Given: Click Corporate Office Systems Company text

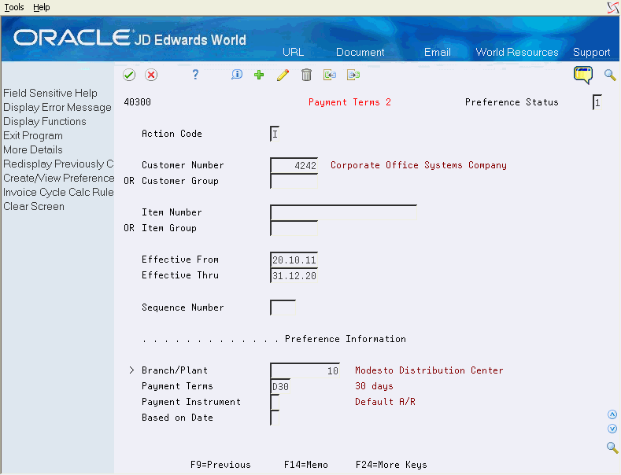Looking at the screenshot, I should click(x=419, y=165).
